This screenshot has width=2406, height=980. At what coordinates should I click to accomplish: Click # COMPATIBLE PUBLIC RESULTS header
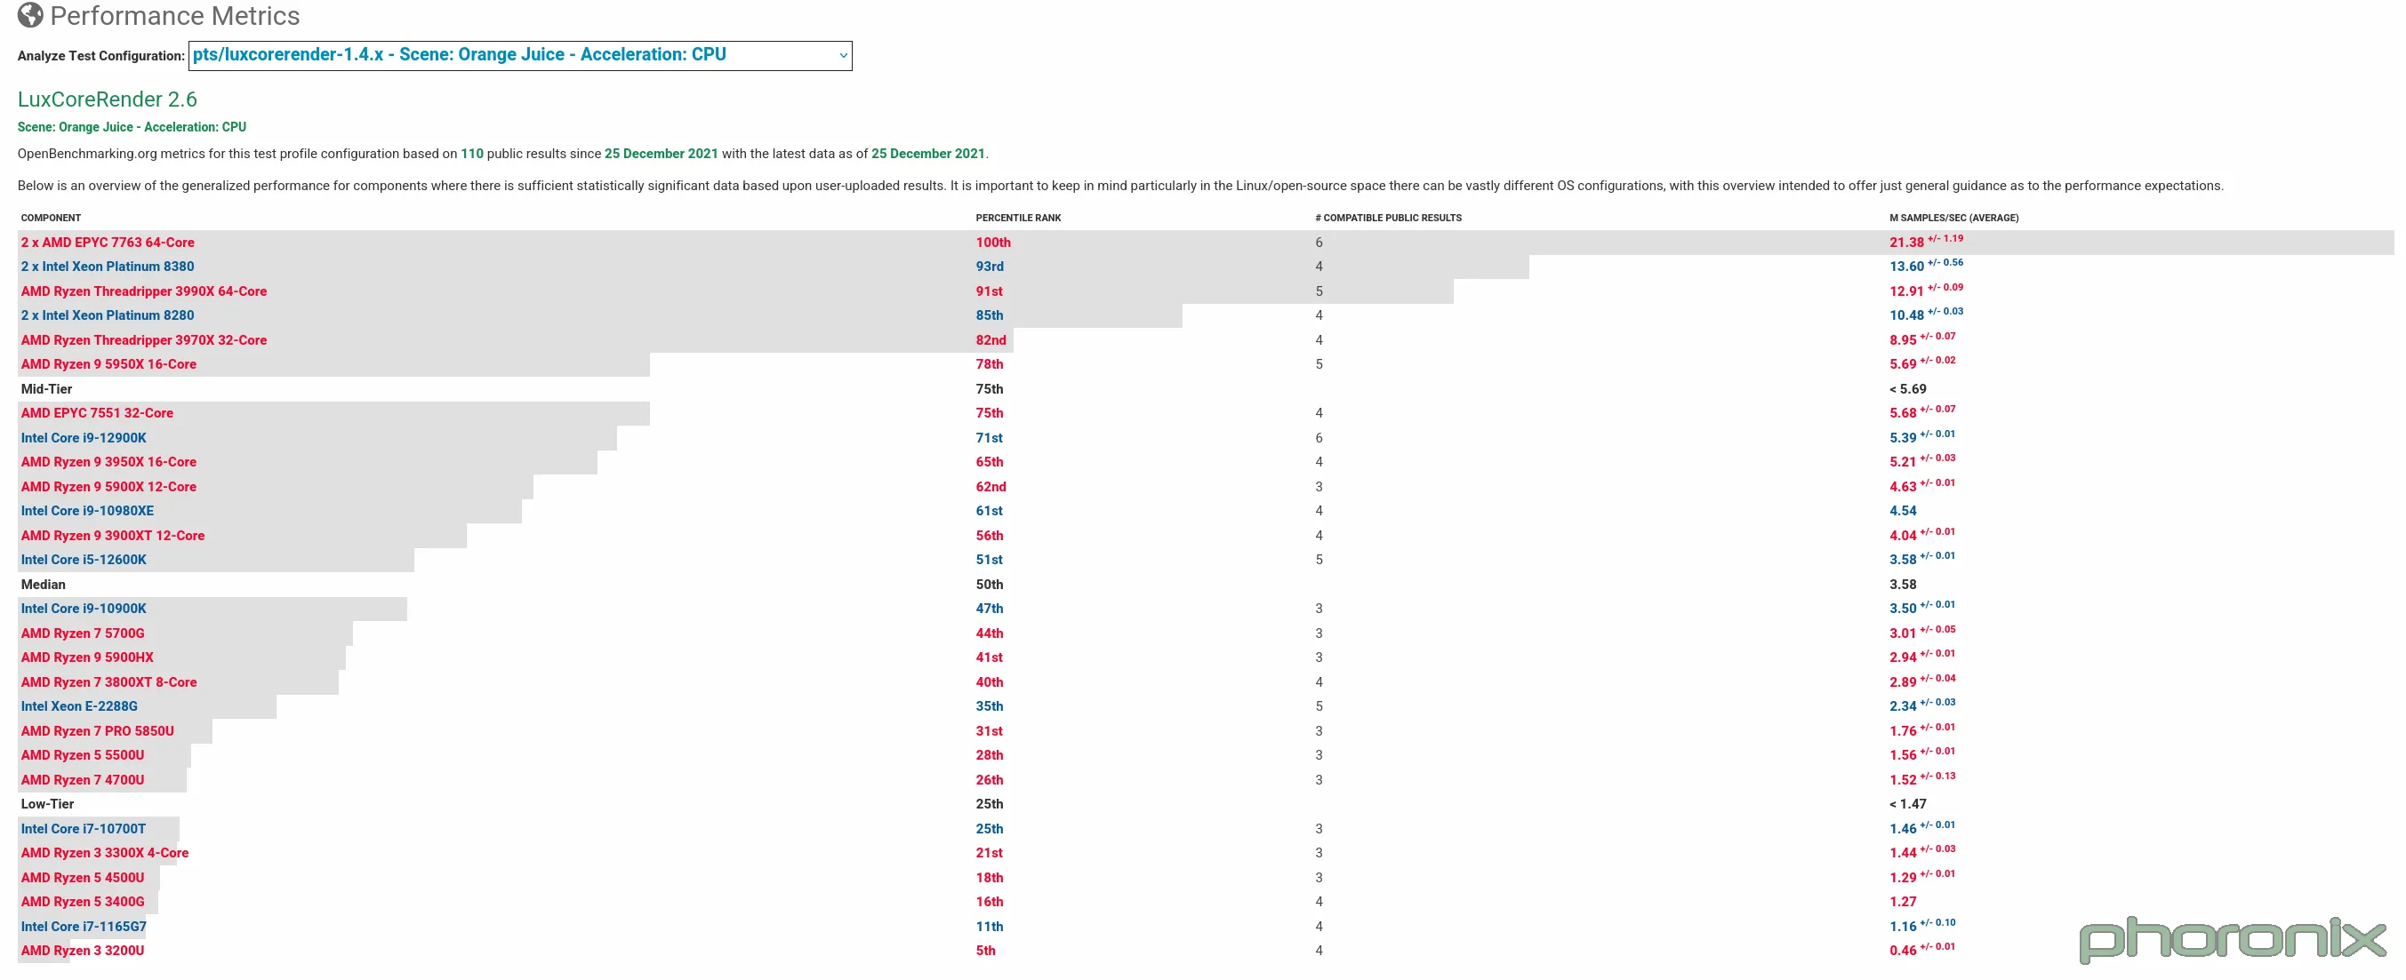[1388, 219]
